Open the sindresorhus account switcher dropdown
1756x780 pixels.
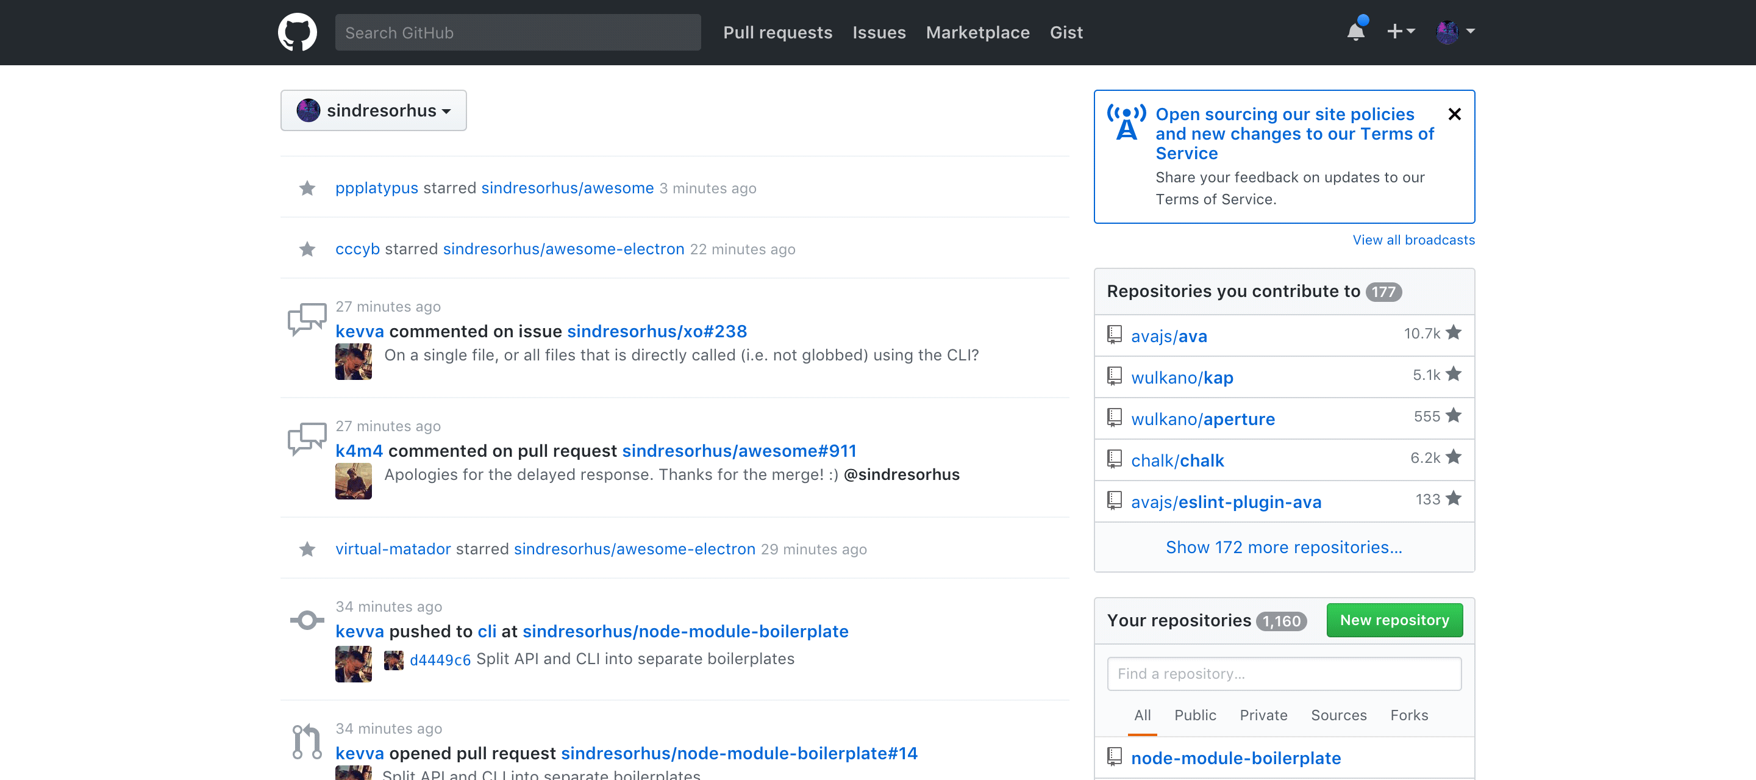(x=374, y=110)
